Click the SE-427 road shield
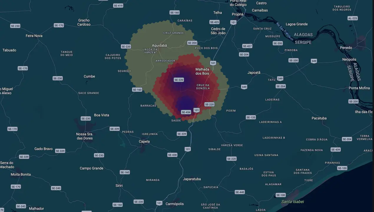Viewport: 374px width, 212px height. click(x=247, y=46)
